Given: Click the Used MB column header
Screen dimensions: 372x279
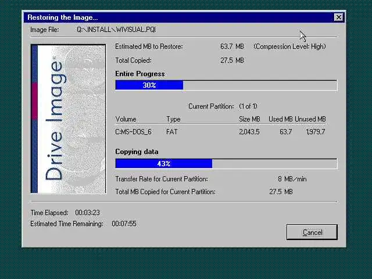Looking at the screenshot, I should (280, 119).
